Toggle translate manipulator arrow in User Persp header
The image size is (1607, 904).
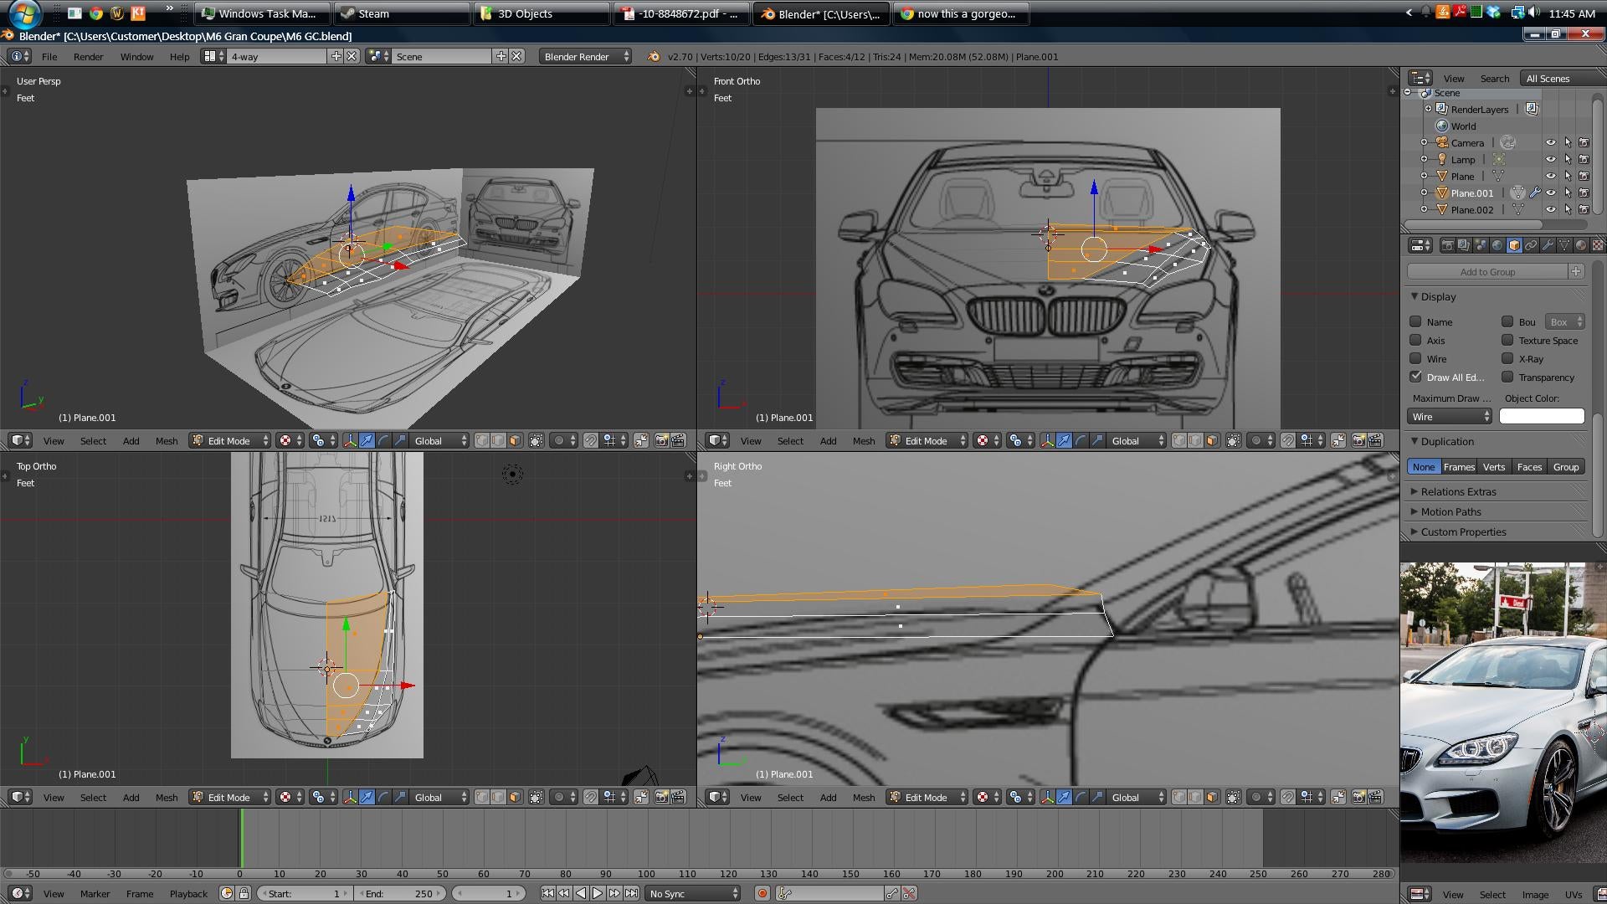[x=367, y=440]
